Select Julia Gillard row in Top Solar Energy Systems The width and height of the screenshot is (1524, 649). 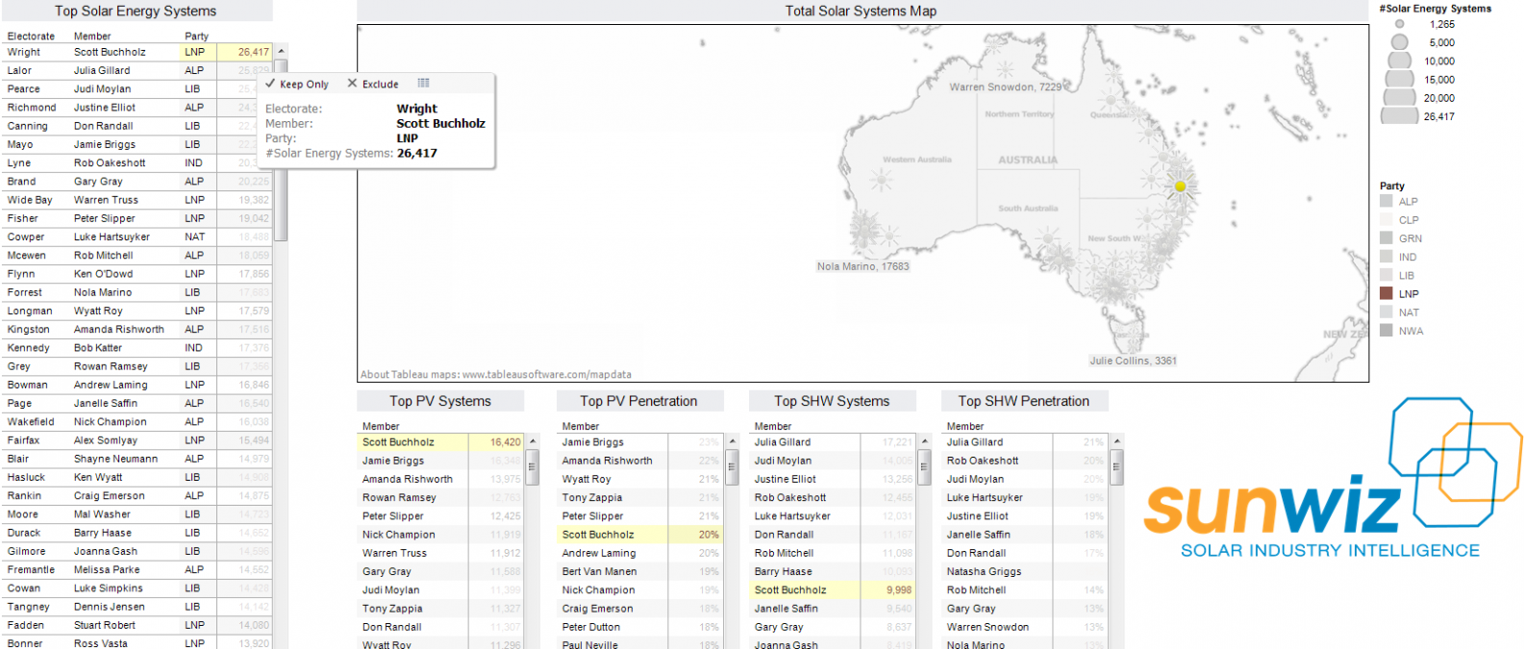coord(102,70)
